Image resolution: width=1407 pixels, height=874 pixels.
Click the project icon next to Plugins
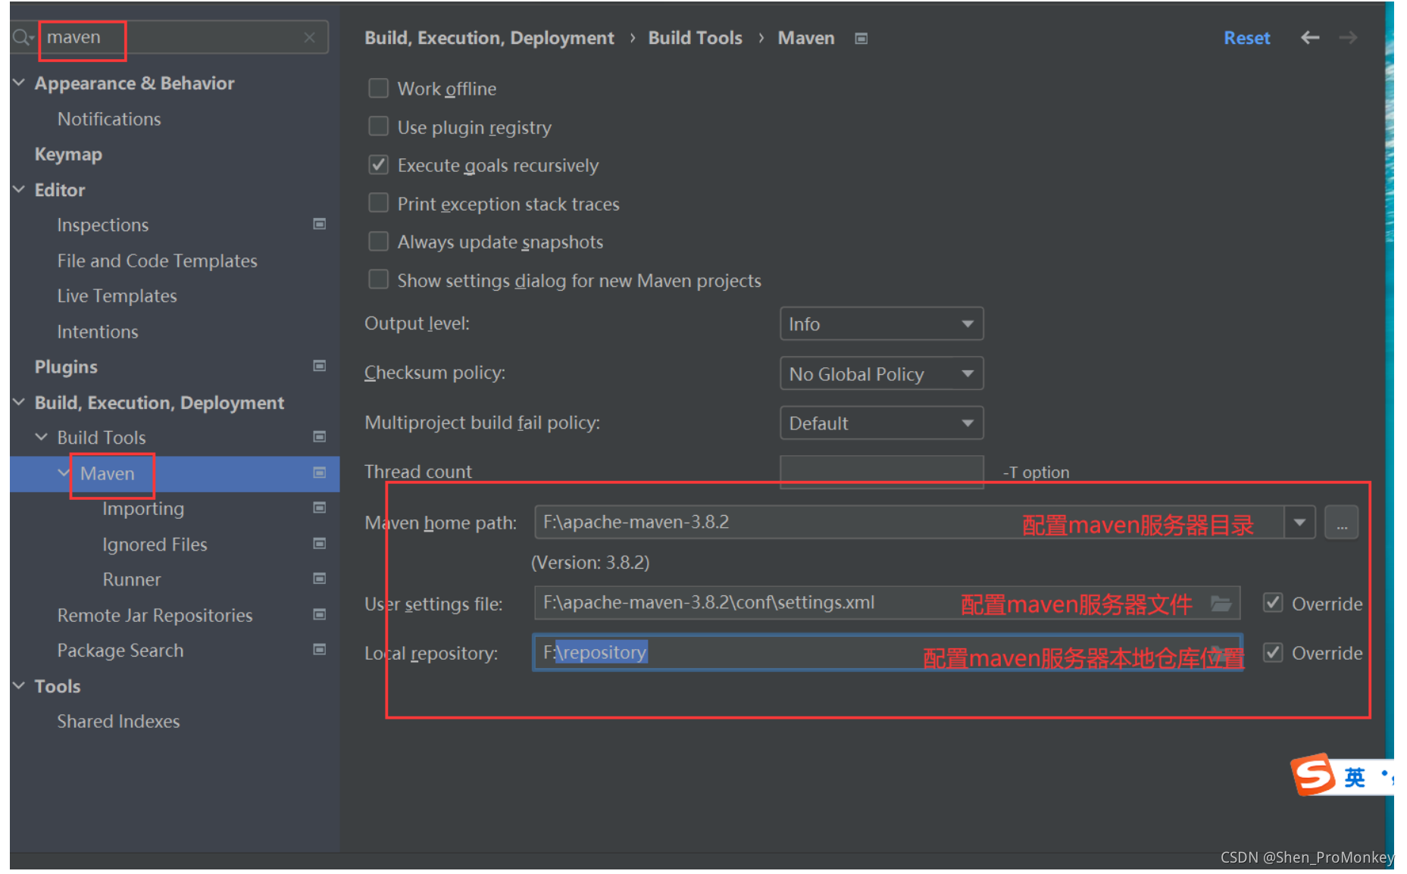click(320, 366)
